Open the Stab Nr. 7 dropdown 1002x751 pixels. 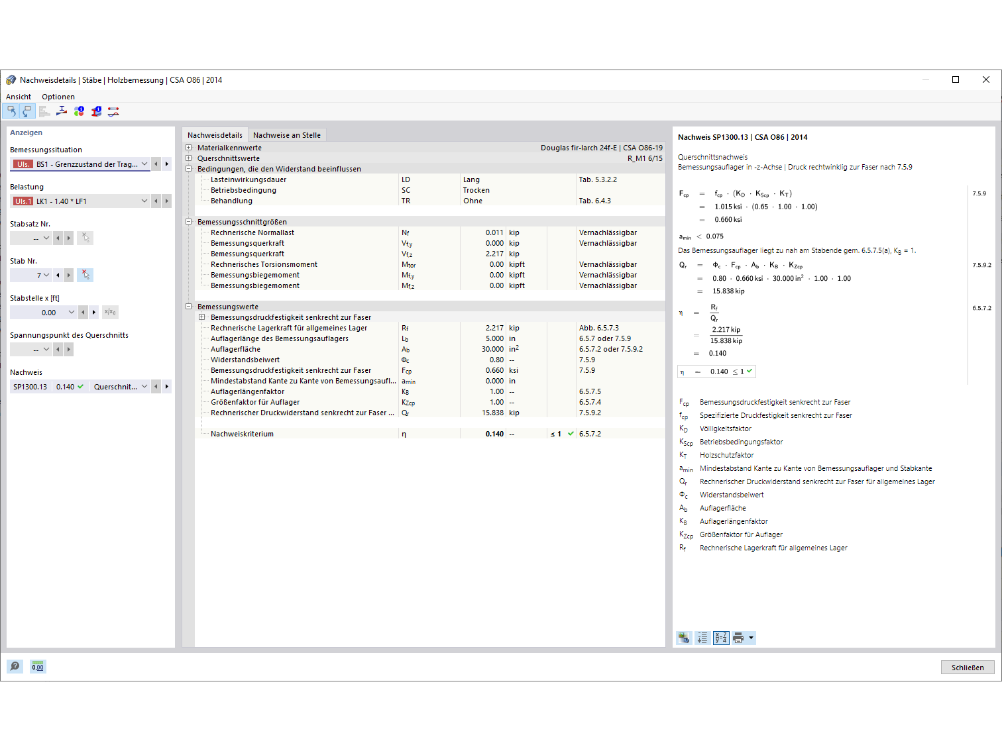point(46,275)
